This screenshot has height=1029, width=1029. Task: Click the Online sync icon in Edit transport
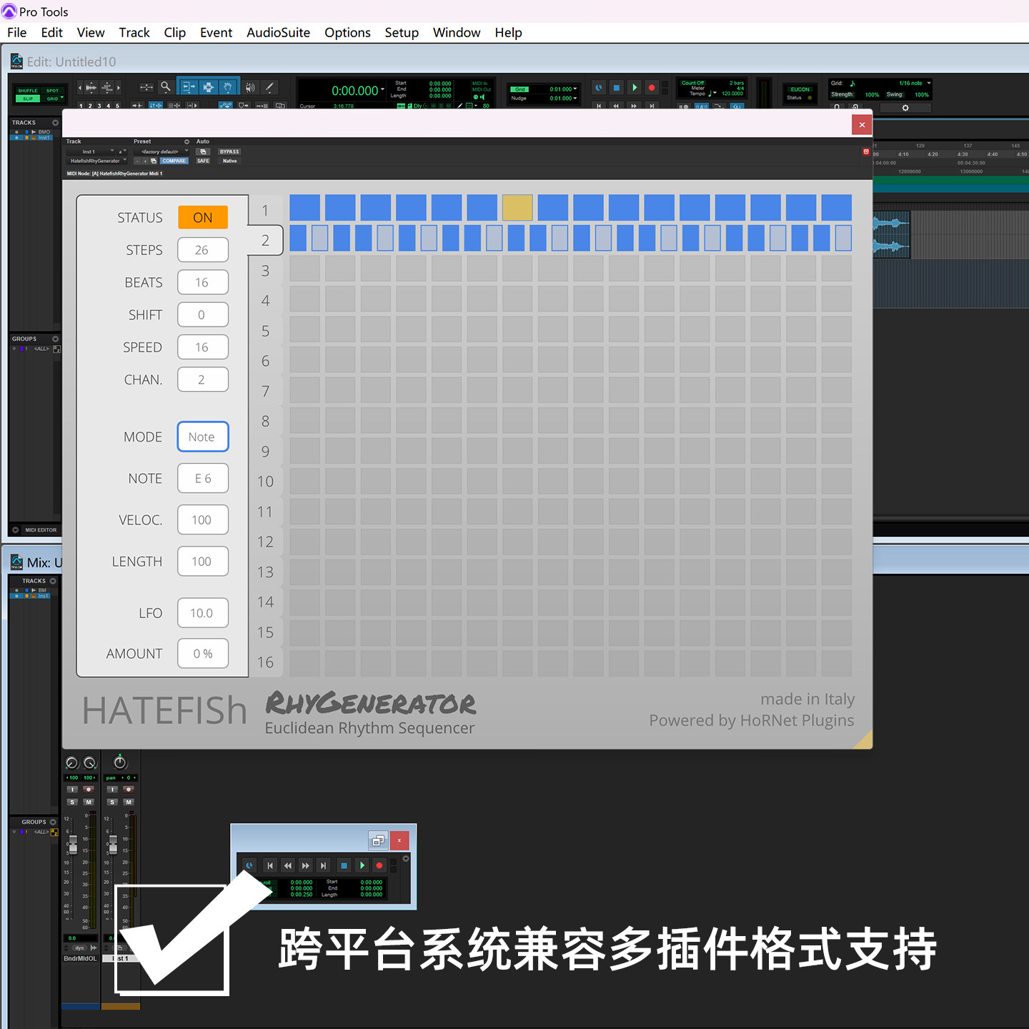[599, 88]
